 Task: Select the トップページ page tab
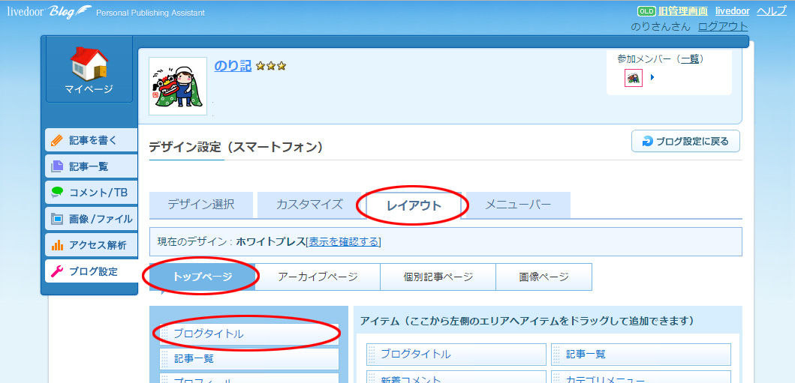[x=202, y=277]
